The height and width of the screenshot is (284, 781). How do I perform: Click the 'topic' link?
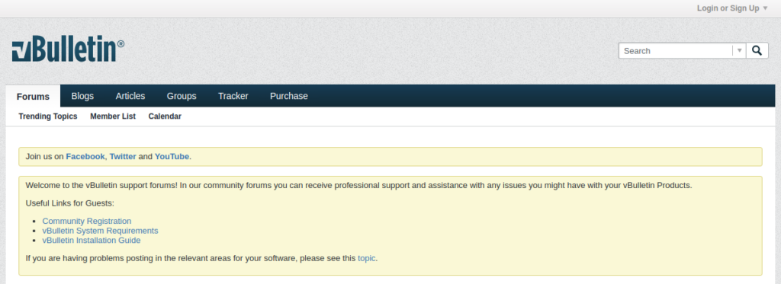(367, 259)
